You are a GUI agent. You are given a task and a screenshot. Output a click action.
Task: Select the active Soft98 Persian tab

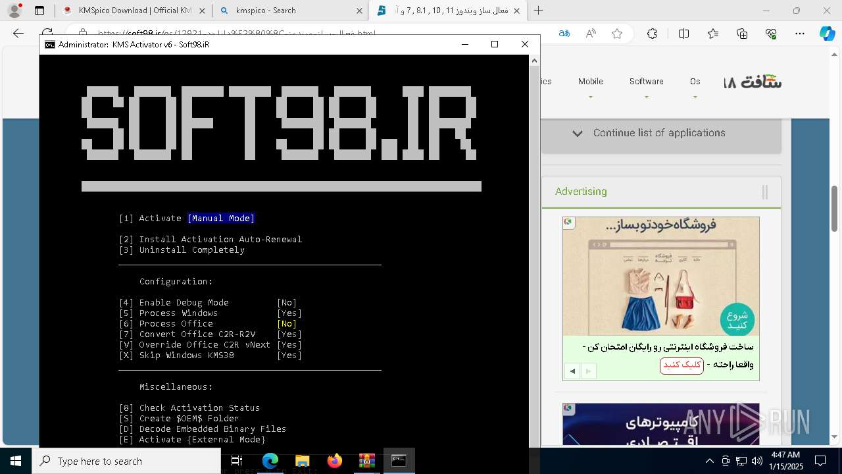tap(447, 11)
